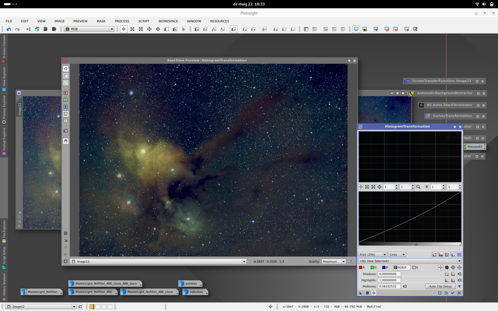Image resolution: width=498 pixels, height=311 pixels.
Task: Open the Image12 view dropdown in Real-Time Preview
Action: tap(158, 261)
